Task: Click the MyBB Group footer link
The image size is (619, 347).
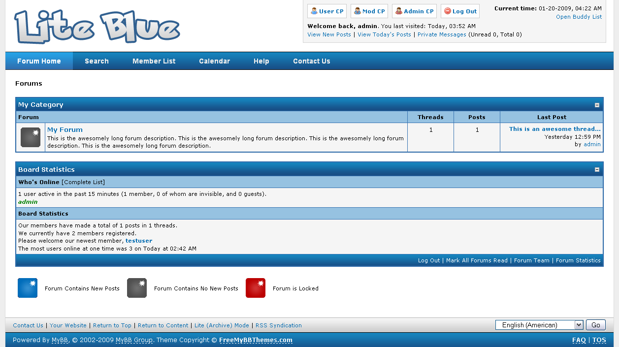Action: pyautogui.click(x=134, y=340)
